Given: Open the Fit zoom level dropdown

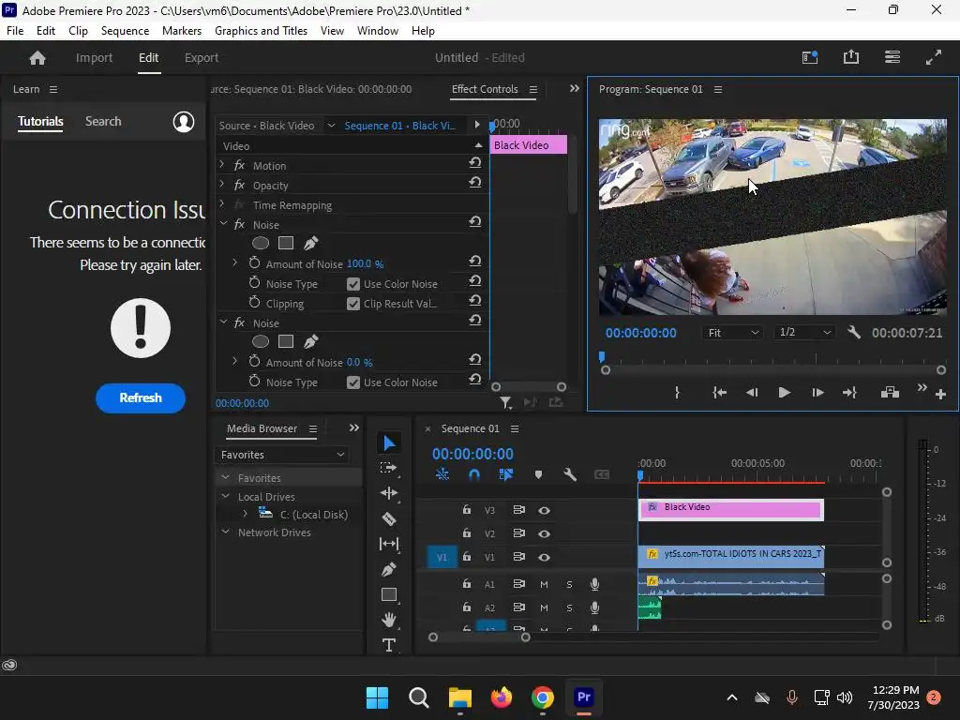Looking at the screenshot, I should pos(733,333).
